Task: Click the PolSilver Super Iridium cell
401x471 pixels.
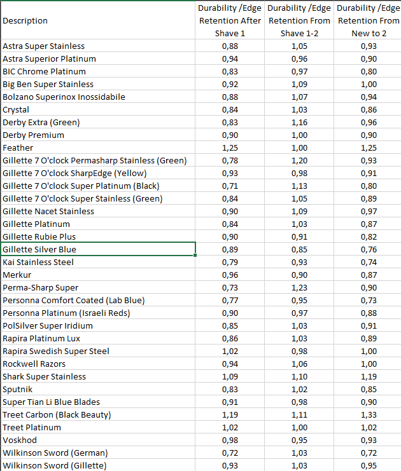Action: click(x=98, y=325)
